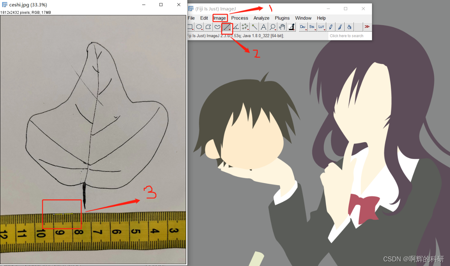Open the Window menu

click(303, 18)
